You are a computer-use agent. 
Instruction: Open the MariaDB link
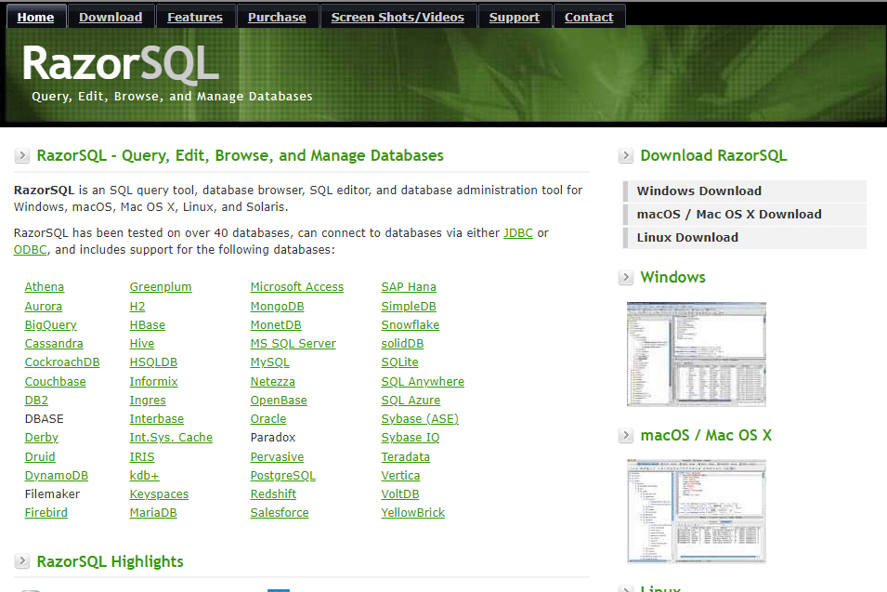coord(153,513)
